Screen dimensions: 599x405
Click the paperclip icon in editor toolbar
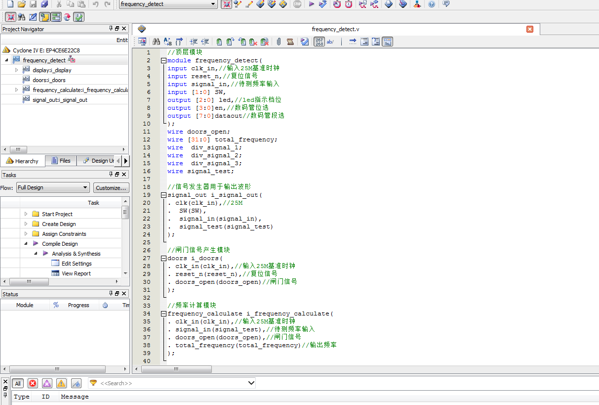tap(279, 42)
